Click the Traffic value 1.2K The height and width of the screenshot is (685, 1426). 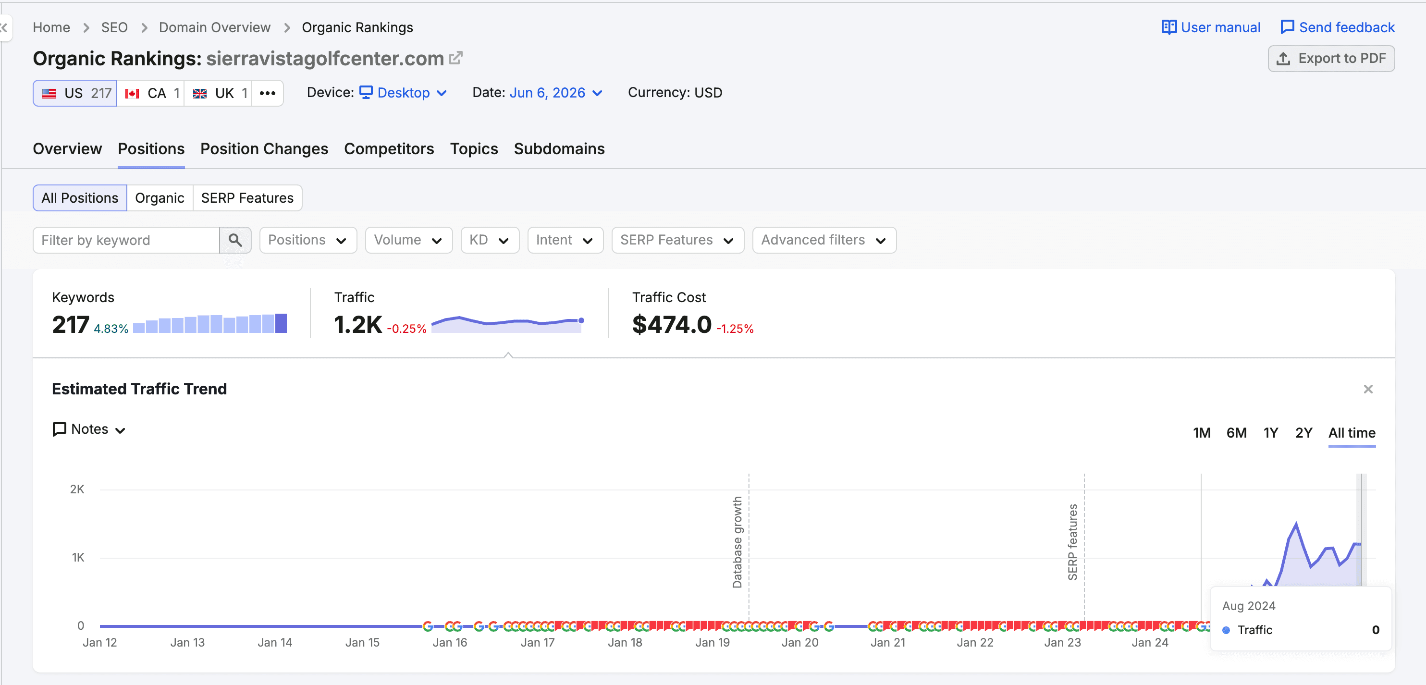pyautogui.click(x=357, y=325)
